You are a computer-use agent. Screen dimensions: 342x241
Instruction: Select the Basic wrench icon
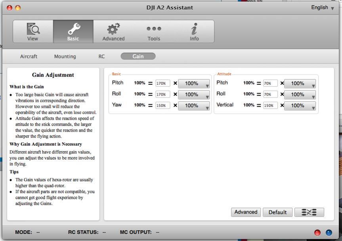[x=73, y=32]
